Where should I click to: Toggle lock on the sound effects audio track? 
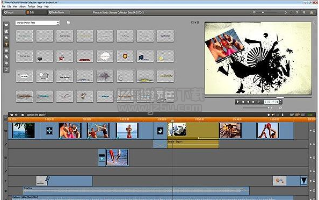pyautogui.click(x=314, y=191)
